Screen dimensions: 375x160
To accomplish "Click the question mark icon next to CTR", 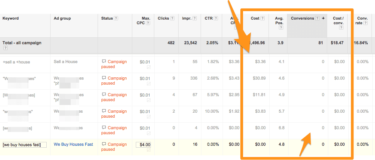I will click(216, 18).
